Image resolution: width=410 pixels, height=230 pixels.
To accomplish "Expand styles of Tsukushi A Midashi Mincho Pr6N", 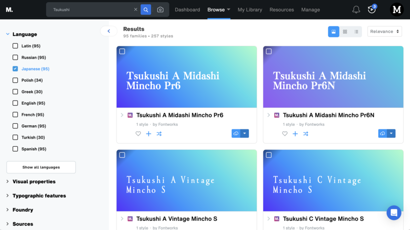I will 269,115.
